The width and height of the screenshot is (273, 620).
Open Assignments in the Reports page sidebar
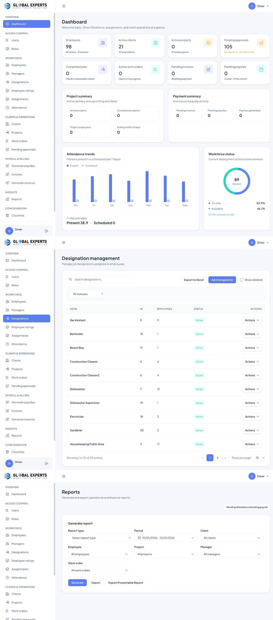27,569
